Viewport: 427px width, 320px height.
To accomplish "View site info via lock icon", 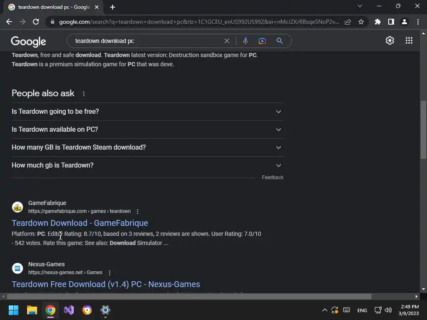I will click(x=53, y=22).
